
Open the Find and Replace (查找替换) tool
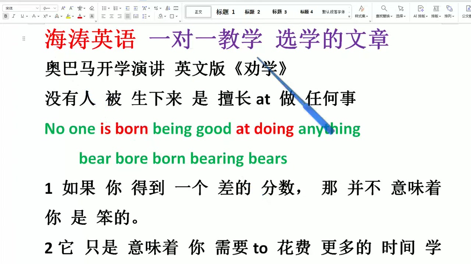[x=384, y=12]
